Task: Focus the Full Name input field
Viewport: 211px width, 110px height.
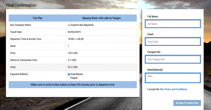Action: (173, 24)
